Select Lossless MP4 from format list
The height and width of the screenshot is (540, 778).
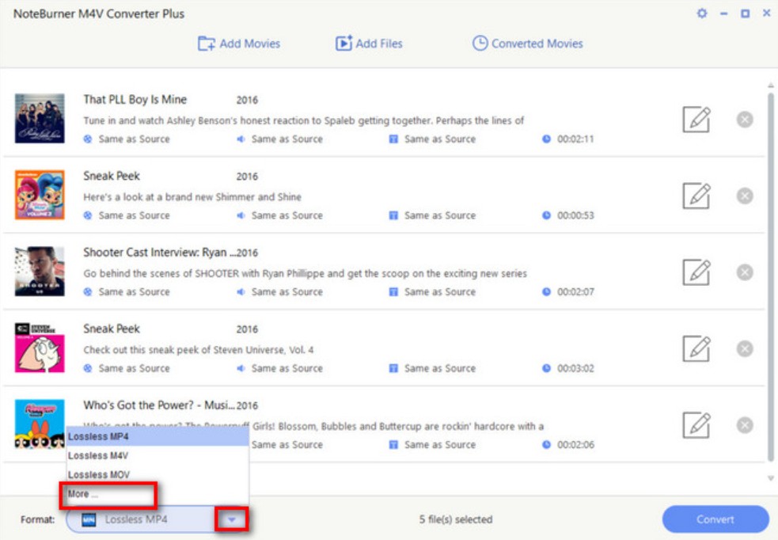(157, 436)
